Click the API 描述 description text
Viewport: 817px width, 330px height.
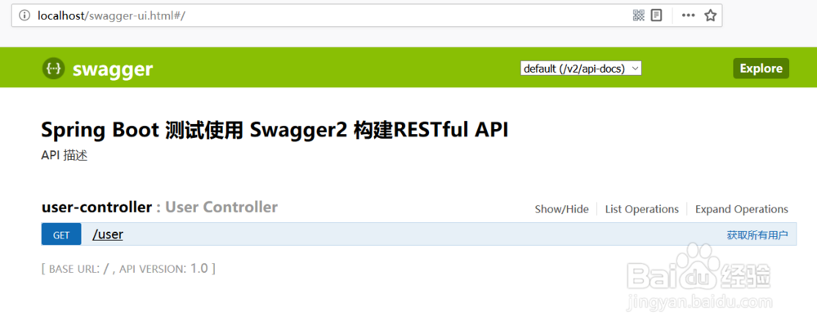[x=64, y=156]
